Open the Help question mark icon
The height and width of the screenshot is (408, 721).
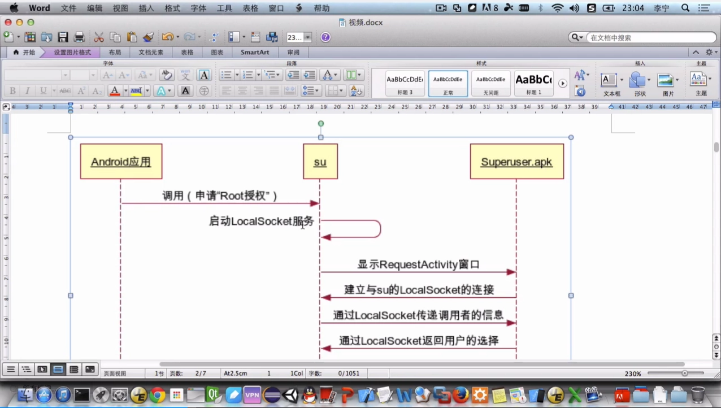[x=324, y=37]
